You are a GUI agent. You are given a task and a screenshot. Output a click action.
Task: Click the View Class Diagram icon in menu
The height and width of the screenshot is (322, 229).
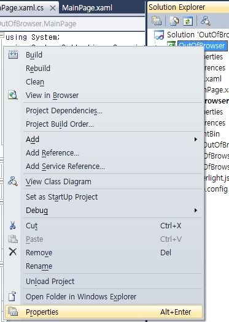(x=13, y=181)
